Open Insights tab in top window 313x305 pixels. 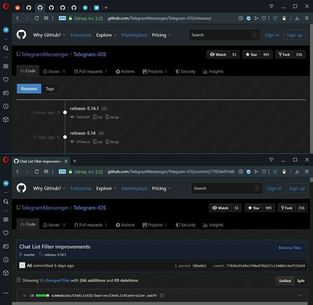pyautogui.click(x=213, y=72)
